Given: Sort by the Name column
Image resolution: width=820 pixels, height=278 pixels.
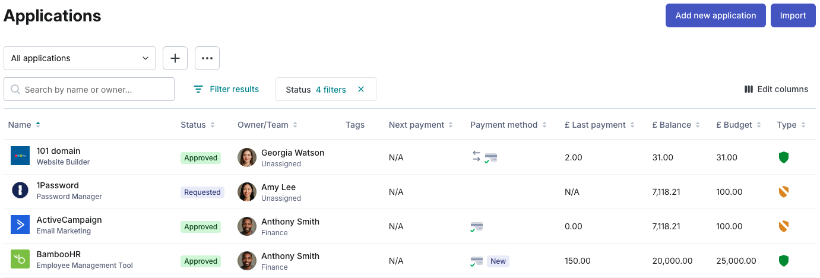Looking at the screenshot, I should tap(24, 125).
